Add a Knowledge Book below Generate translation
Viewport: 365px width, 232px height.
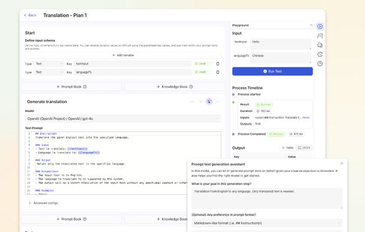pyautogui.click(x=156, y=219)
